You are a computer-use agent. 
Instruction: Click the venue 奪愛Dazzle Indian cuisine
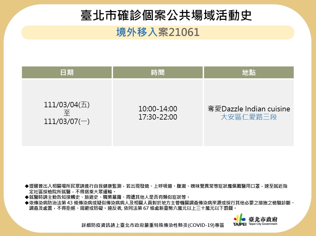click(x=249, y=109)
